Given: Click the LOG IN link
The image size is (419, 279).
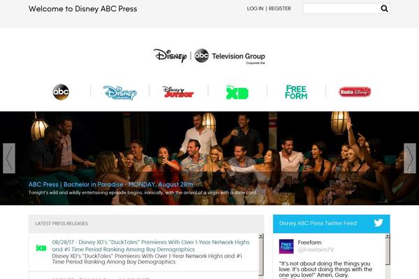Looking at the screenshot, I should [x=255, y=8].
